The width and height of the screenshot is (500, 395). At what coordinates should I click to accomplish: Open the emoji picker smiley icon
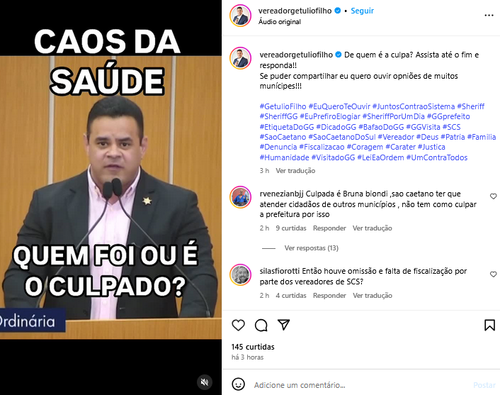238,384
